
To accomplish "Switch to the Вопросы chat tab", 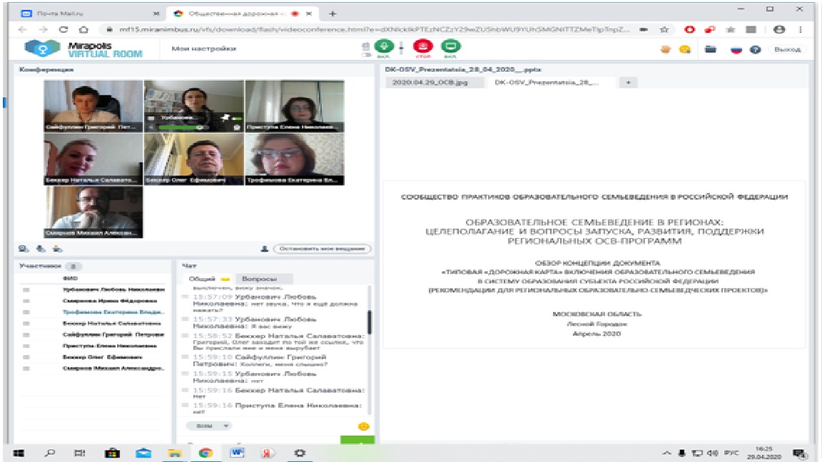I will [x=256, y=279].
